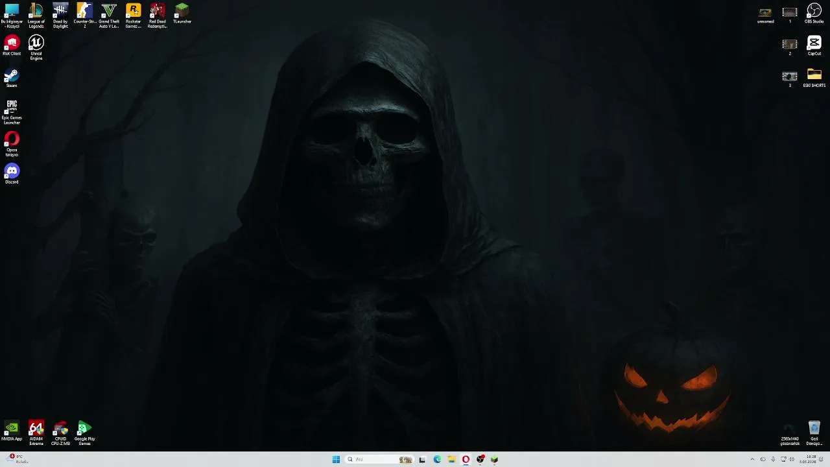The width and height of the screenshot is (830, 467).
Task: Open the volume control in system tray
Action: (x=792, y=459)
